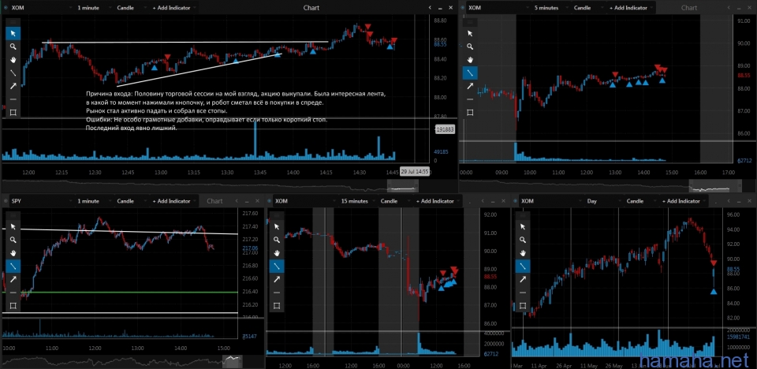
Task: Select rectangle tool in XOM Day chart
Action: point(524,305)
